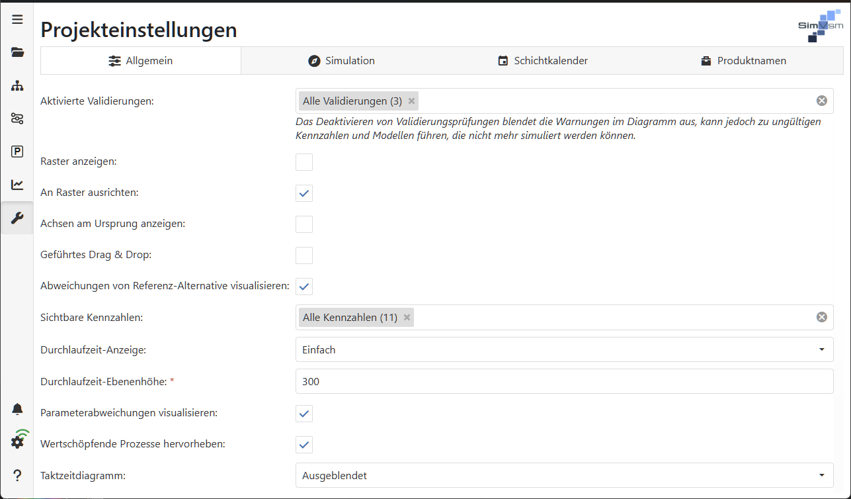Screen dimensions: 851x499
Task: Click the boxed P icon in the sidebar
Action: [17, 152]
